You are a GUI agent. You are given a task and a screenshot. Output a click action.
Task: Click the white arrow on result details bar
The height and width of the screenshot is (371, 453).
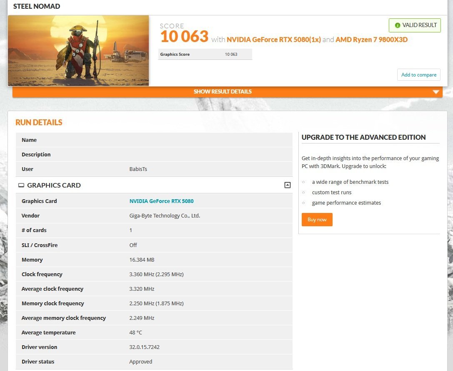click(436, 92)
